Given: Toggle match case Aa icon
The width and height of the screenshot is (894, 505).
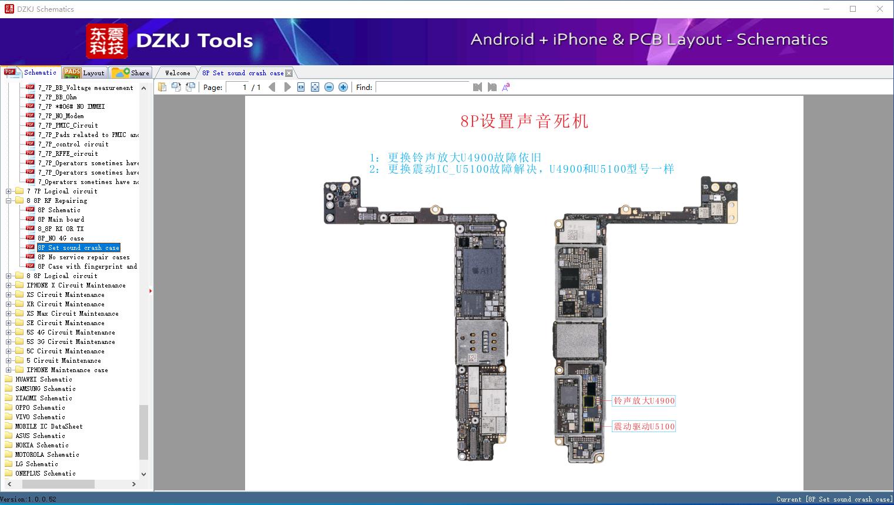Looking at the screenshot, I should click(506, 87).
